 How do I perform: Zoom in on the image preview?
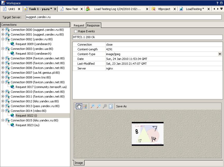pyautogui.click(x=93, y=106)
